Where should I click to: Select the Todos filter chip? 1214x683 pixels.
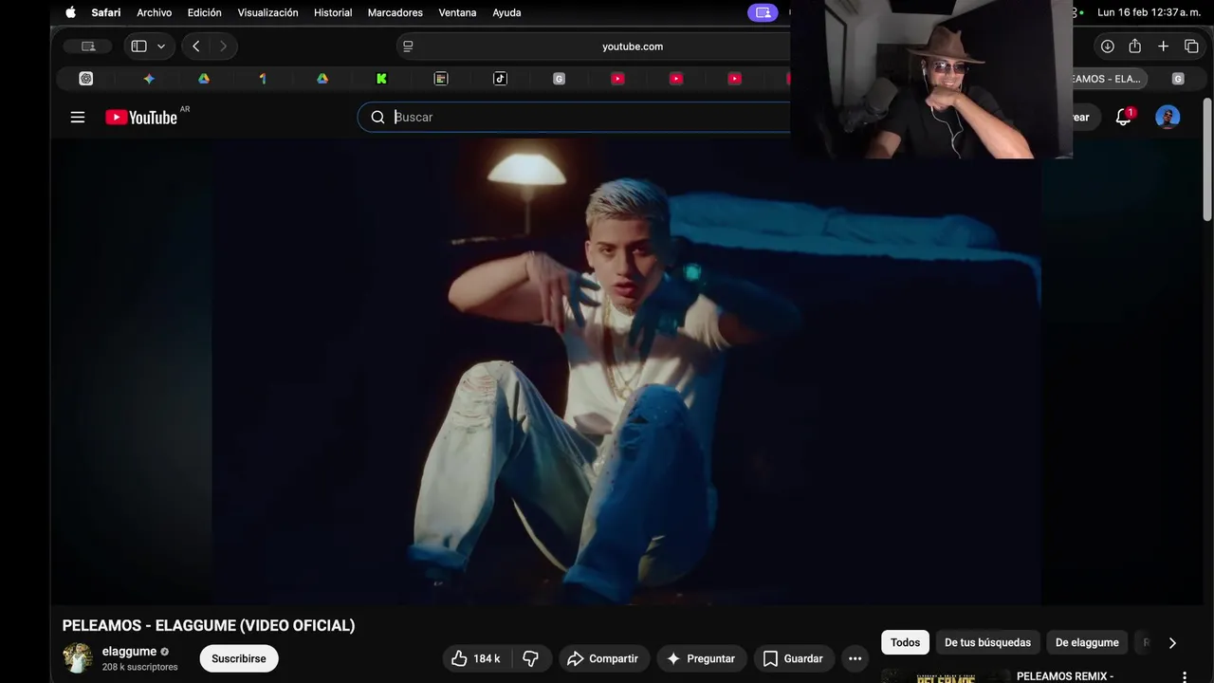point(905,642)
